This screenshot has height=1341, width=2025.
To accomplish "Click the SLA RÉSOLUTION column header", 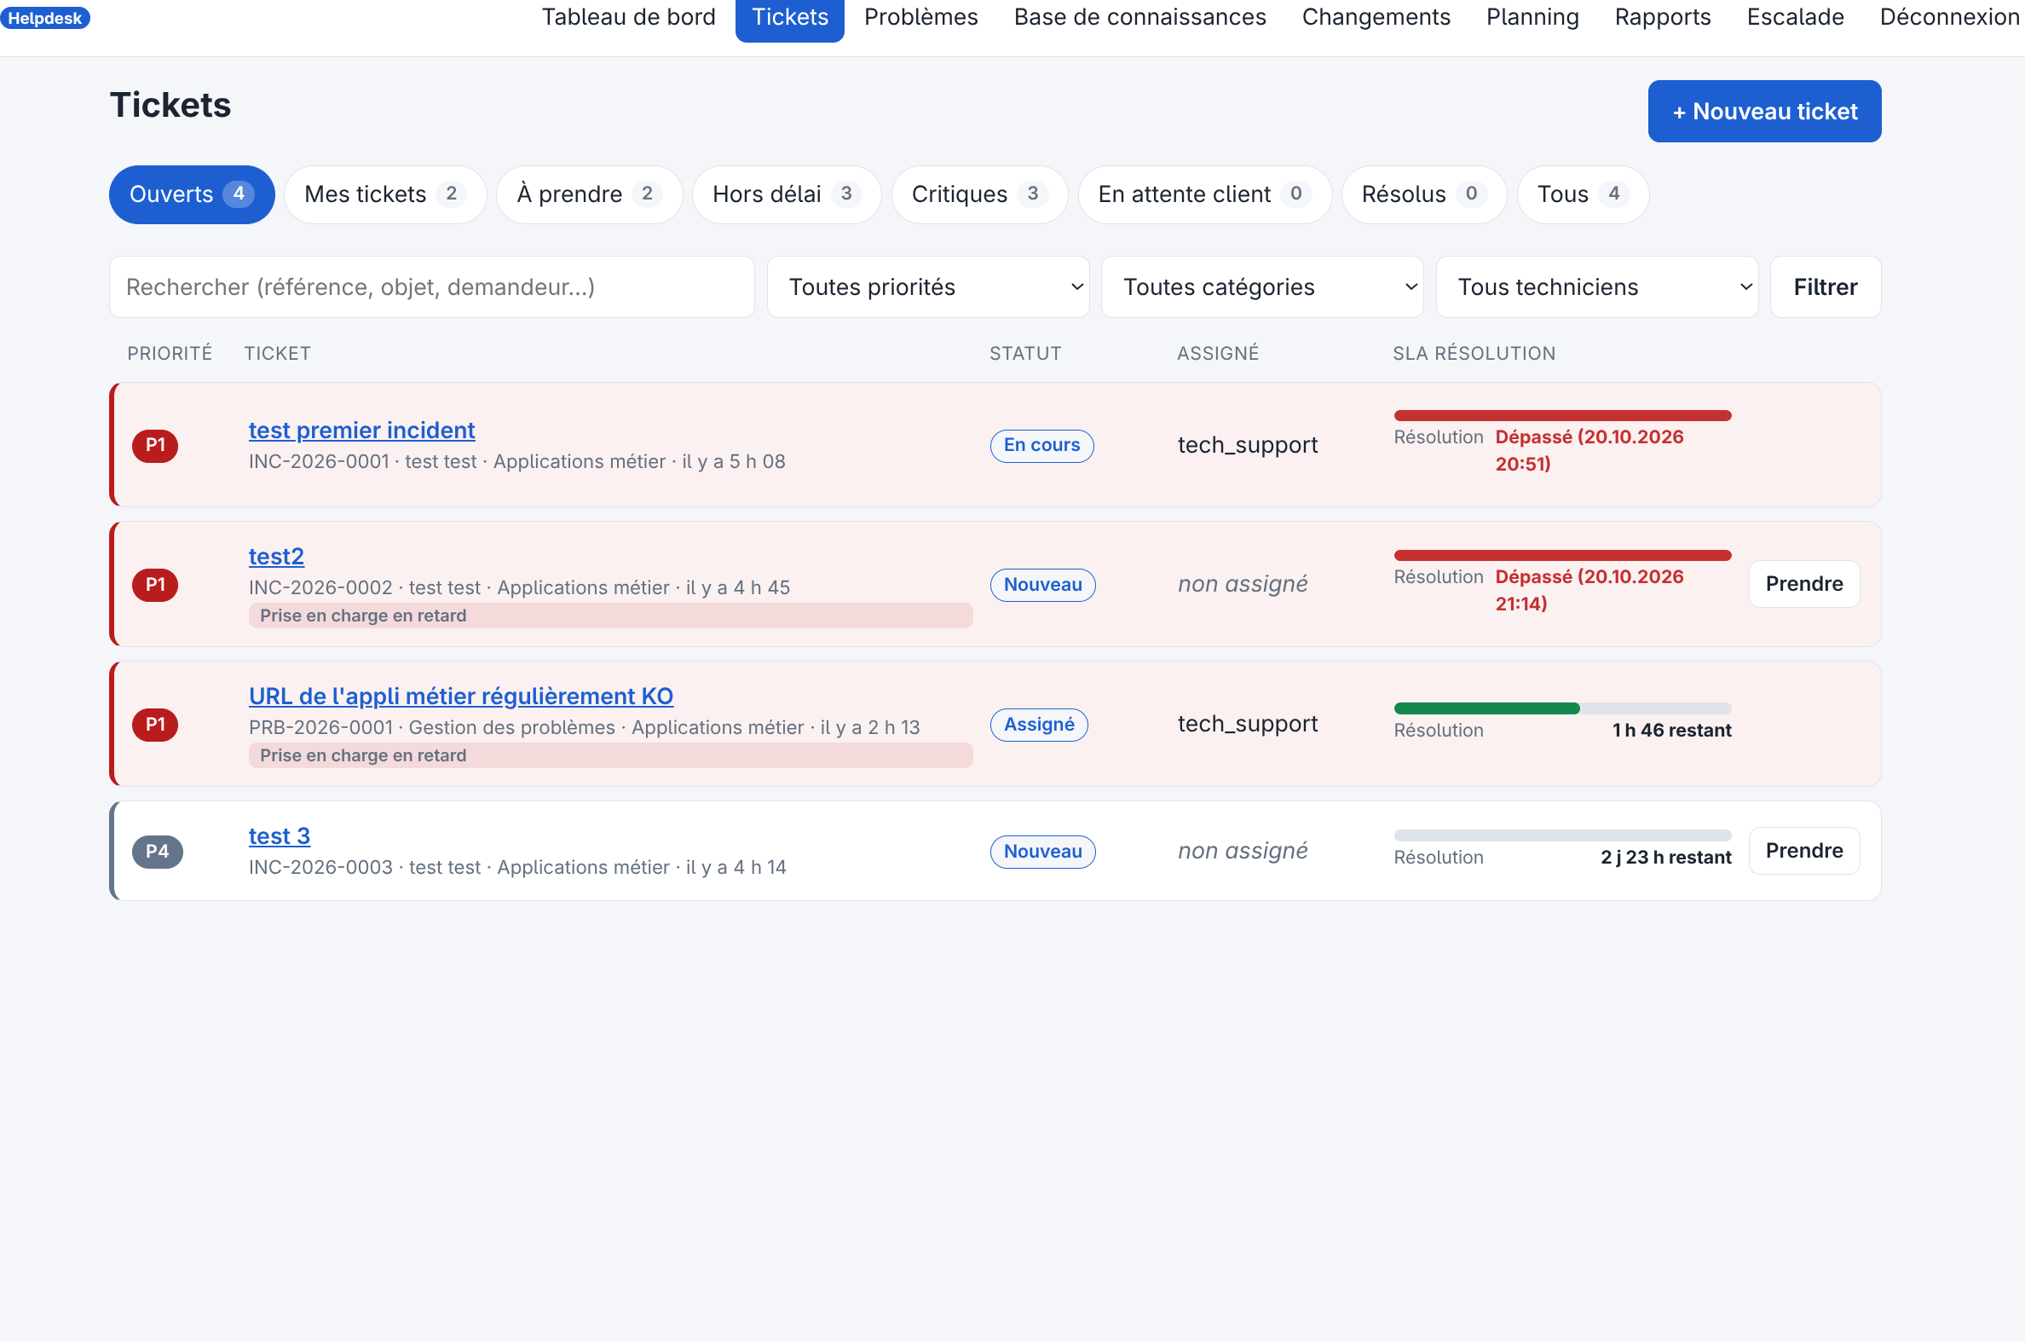I will coord(1474,353).
